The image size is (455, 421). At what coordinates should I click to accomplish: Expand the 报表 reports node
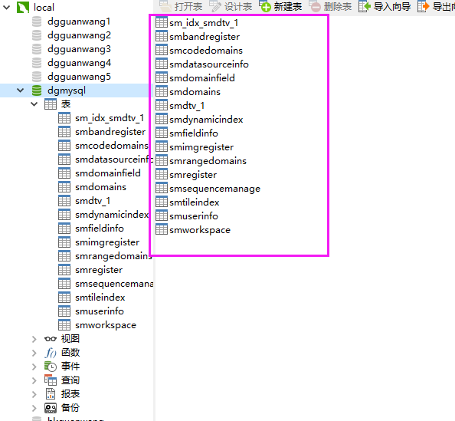click(x=34, y=394)
